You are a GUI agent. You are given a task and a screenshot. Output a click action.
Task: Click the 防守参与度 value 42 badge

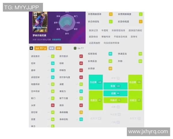[x=81, y=77]
